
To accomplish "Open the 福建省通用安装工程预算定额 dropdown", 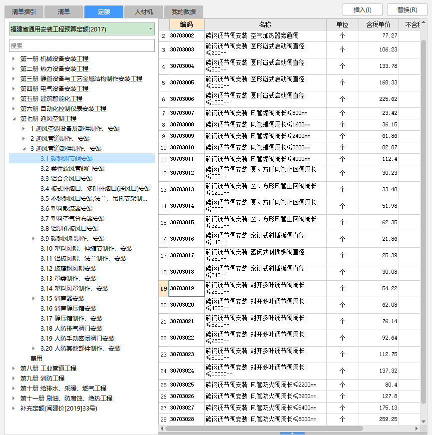I will (150, 29).
